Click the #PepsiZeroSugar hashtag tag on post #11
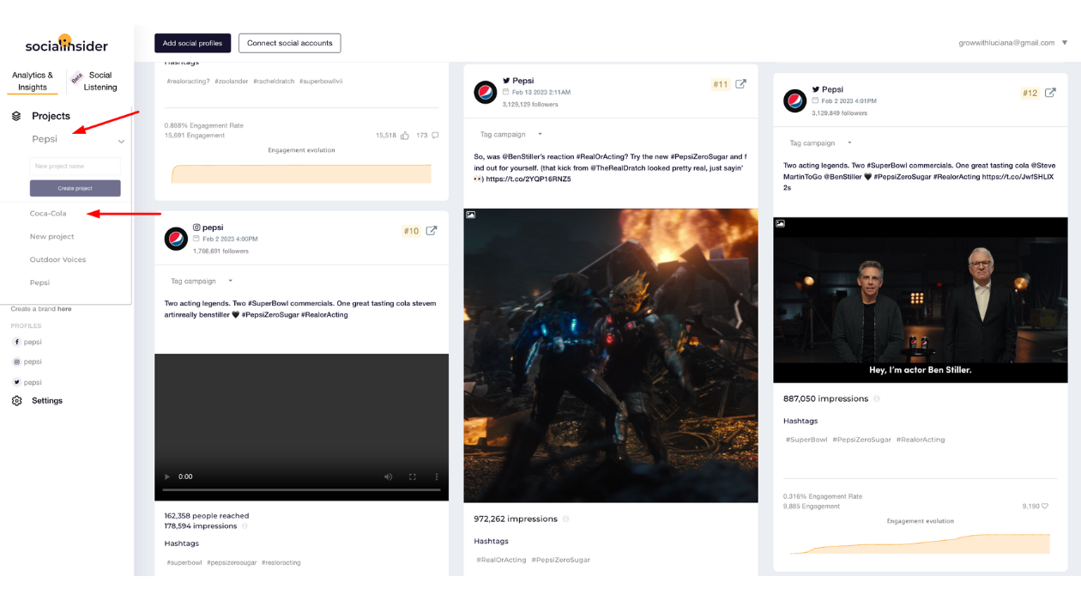This screenshot has height=601, width=1081. (x=560, y=560)
